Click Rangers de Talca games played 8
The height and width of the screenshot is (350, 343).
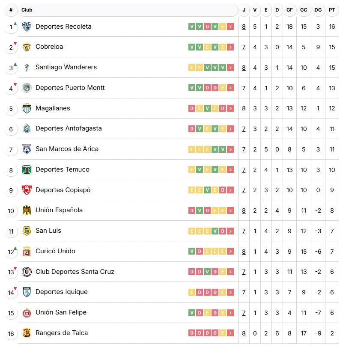tap(244, 333)
